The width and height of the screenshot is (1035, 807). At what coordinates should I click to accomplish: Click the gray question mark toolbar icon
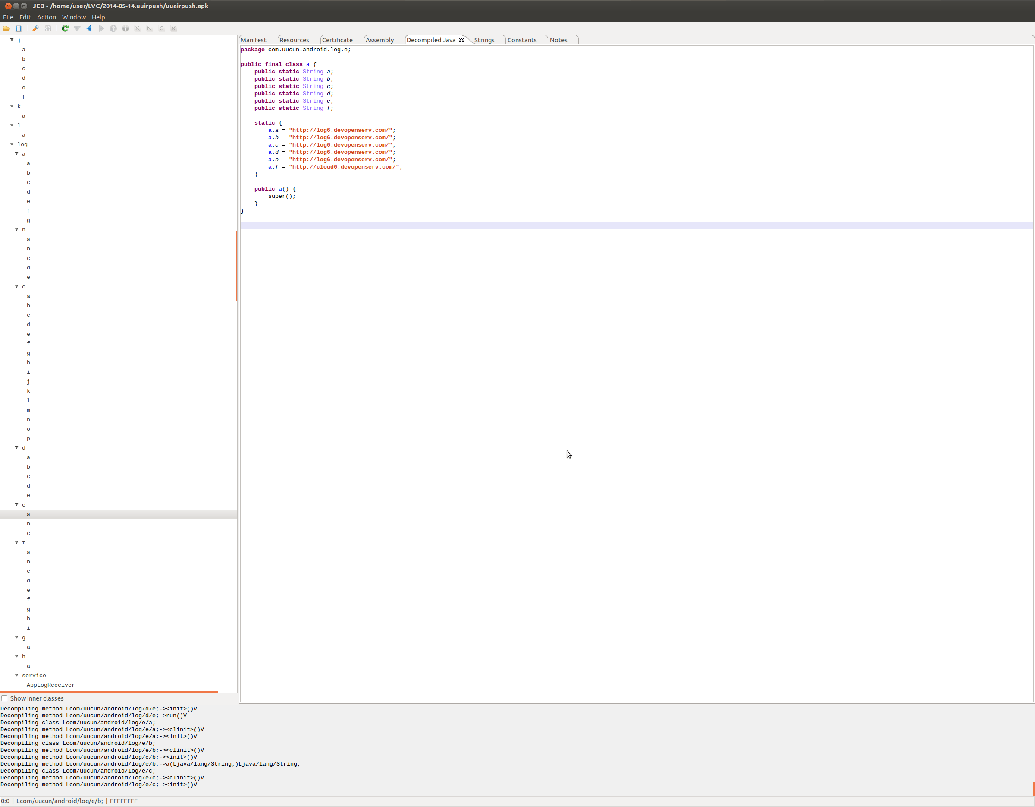(113, 29)
